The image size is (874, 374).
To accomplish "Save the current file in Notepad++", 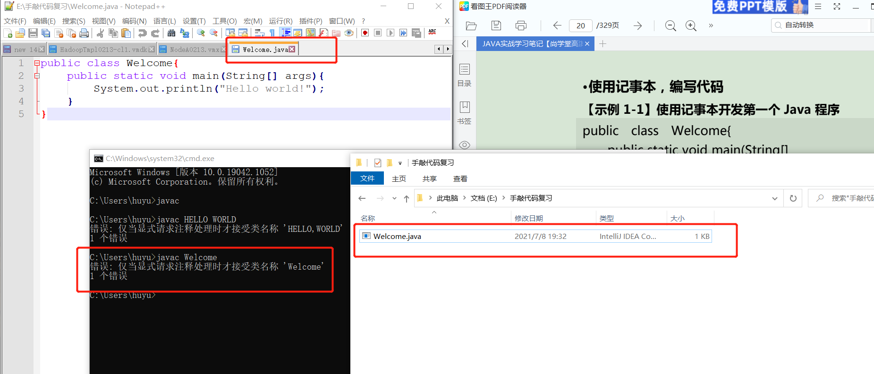I will click(33, 33).
